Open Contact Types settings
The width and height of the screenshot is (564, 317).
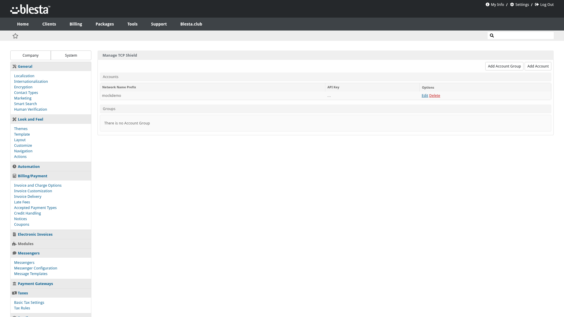point(26,92)
